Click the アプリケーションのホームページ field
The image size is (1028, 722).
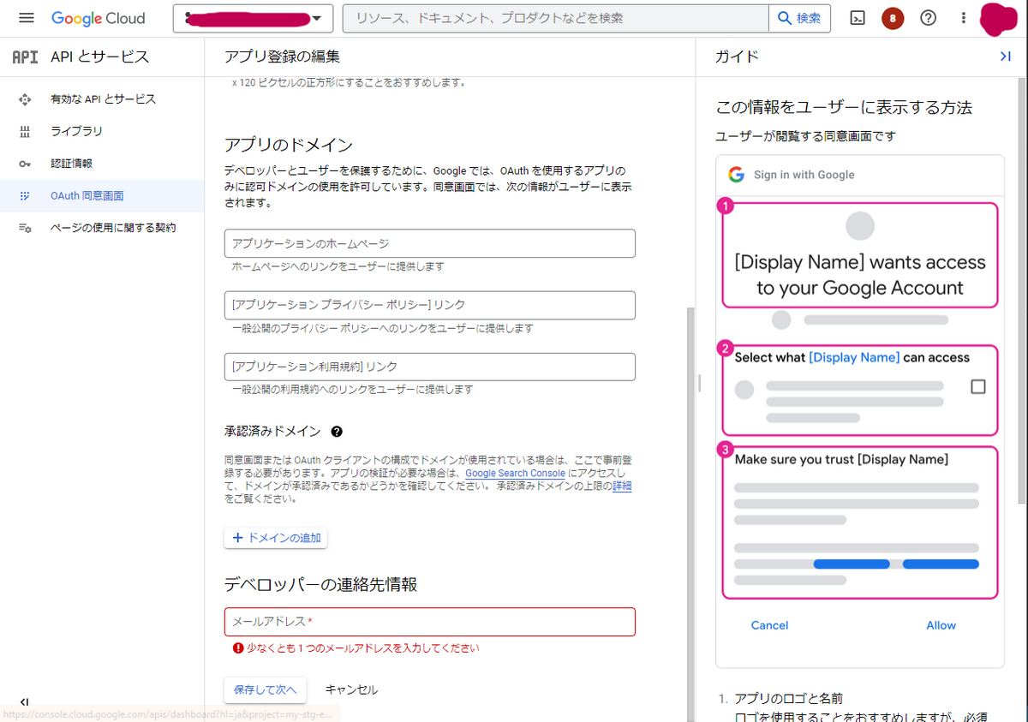[430, 243]
